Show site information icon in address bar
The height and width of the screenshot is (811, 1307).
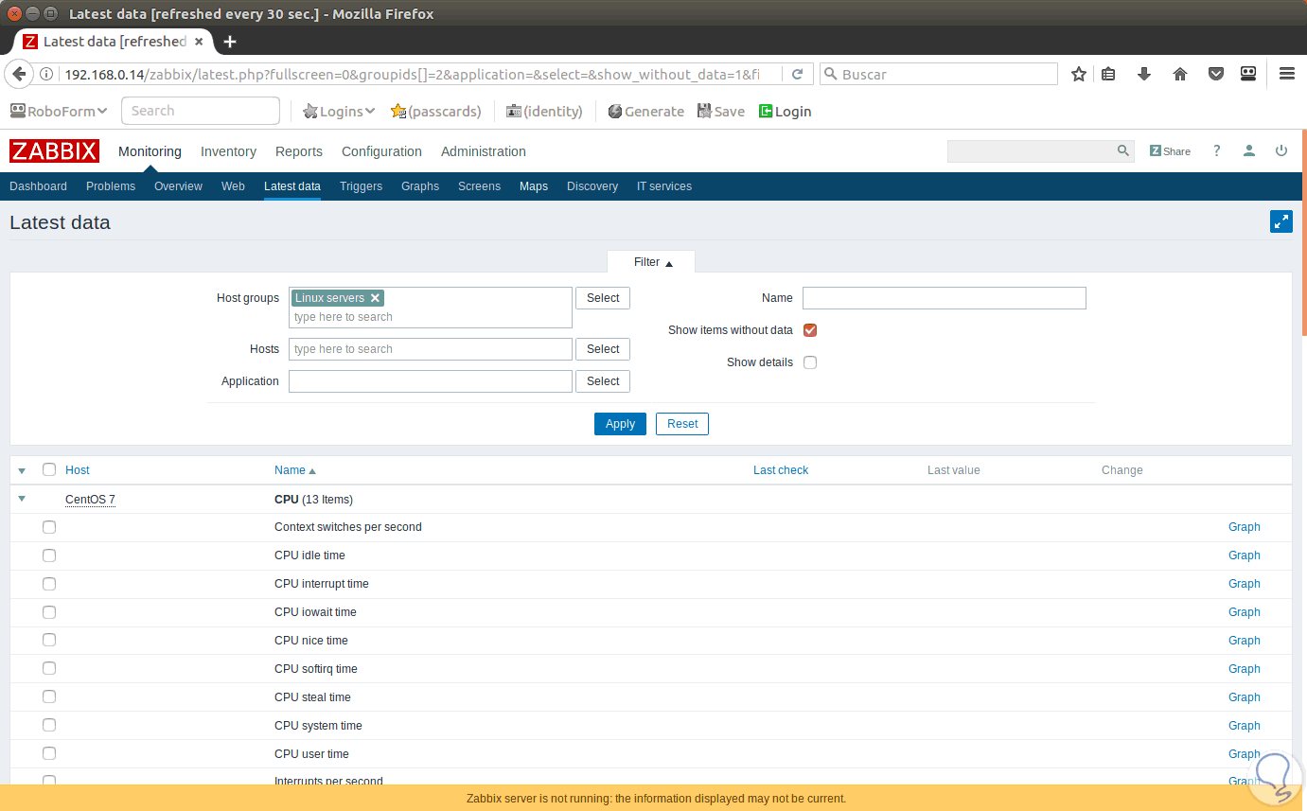tap(46, 74)
